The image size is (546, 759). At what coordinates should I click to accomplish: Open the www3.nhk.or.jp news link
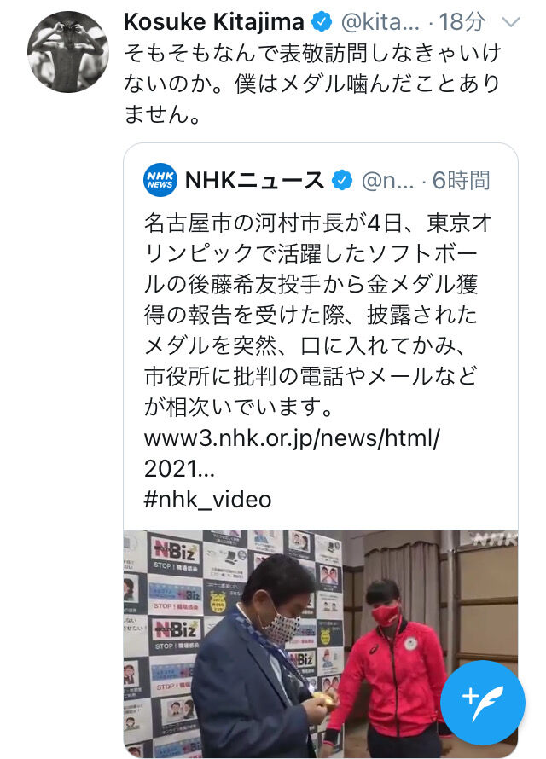point(292,453)
